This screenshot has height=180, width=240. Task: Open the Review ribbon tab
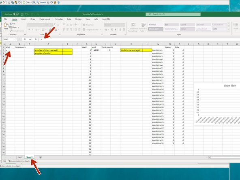click(x=78, y=19)
